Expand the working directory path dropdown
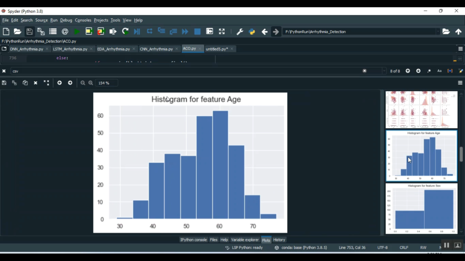Image resolution: width=465 pixels, height=261 pixels. click(438, 32)
